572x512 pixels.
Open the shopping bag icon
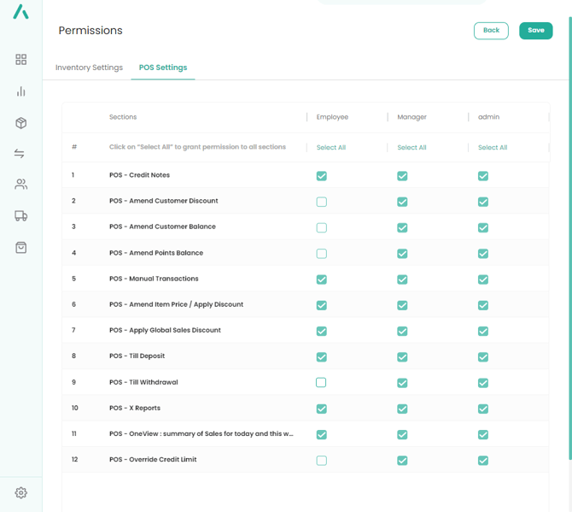[21, 248]
